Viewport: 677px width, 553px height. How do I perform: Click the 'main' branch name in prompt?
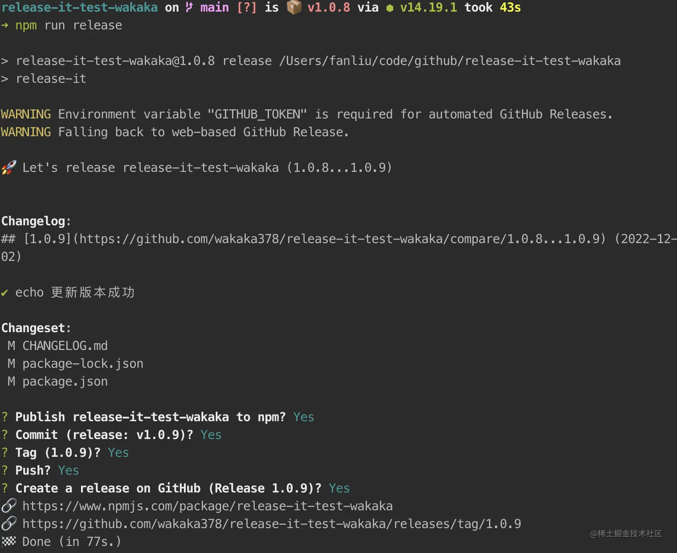(214, 7)
